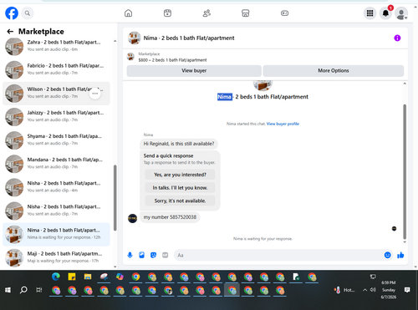Open the taskbar clock and date
The width and height of the screenshot is (418, 310).
389,290
